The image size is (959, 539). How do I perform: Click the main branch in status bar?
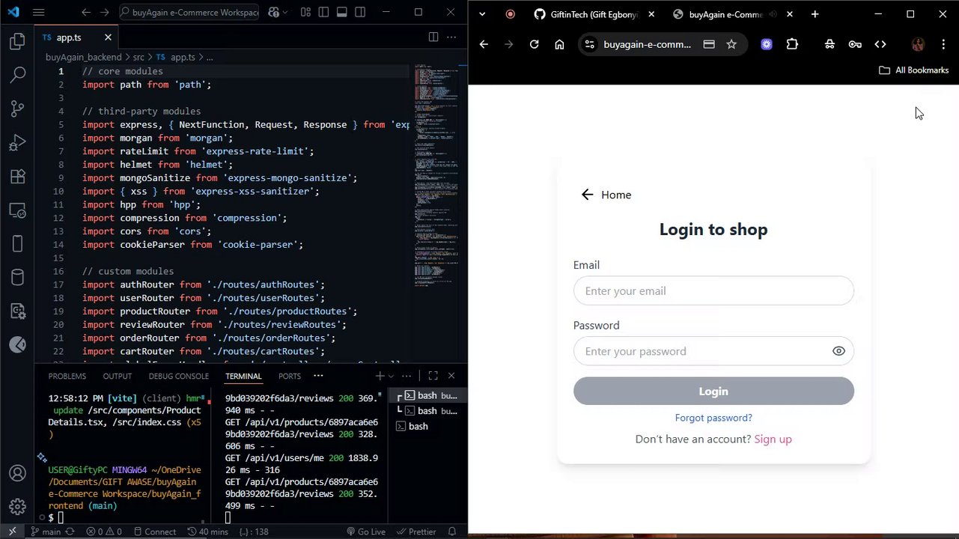(46, 532)
